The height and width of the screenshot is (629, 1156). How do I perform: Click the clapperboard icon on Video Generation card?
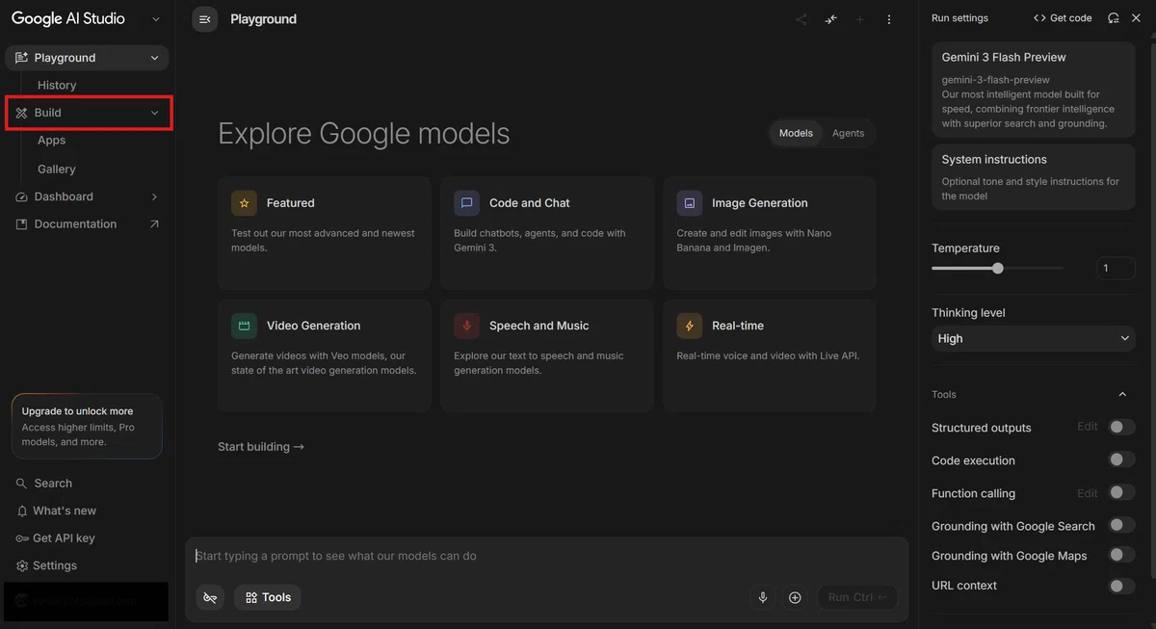click(244, 326)
